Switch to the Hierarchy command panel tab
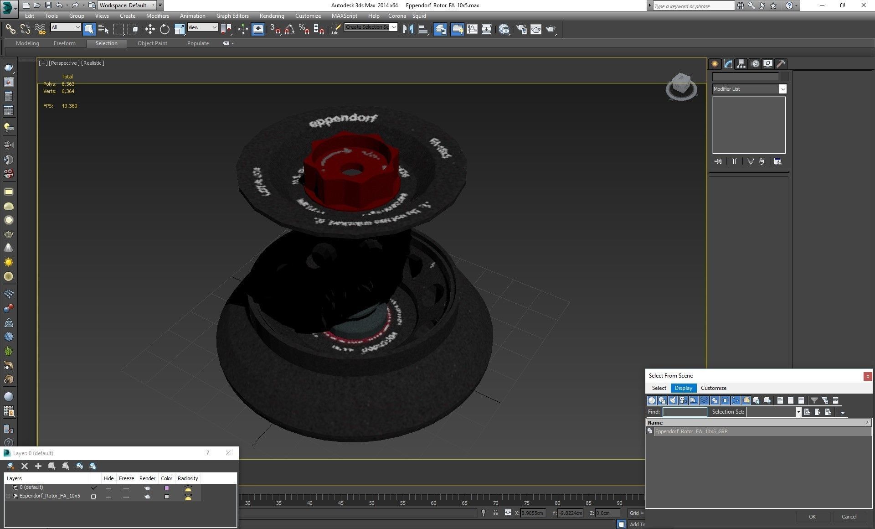The width and height of the screenshot is (875, 529). [741, 64]
